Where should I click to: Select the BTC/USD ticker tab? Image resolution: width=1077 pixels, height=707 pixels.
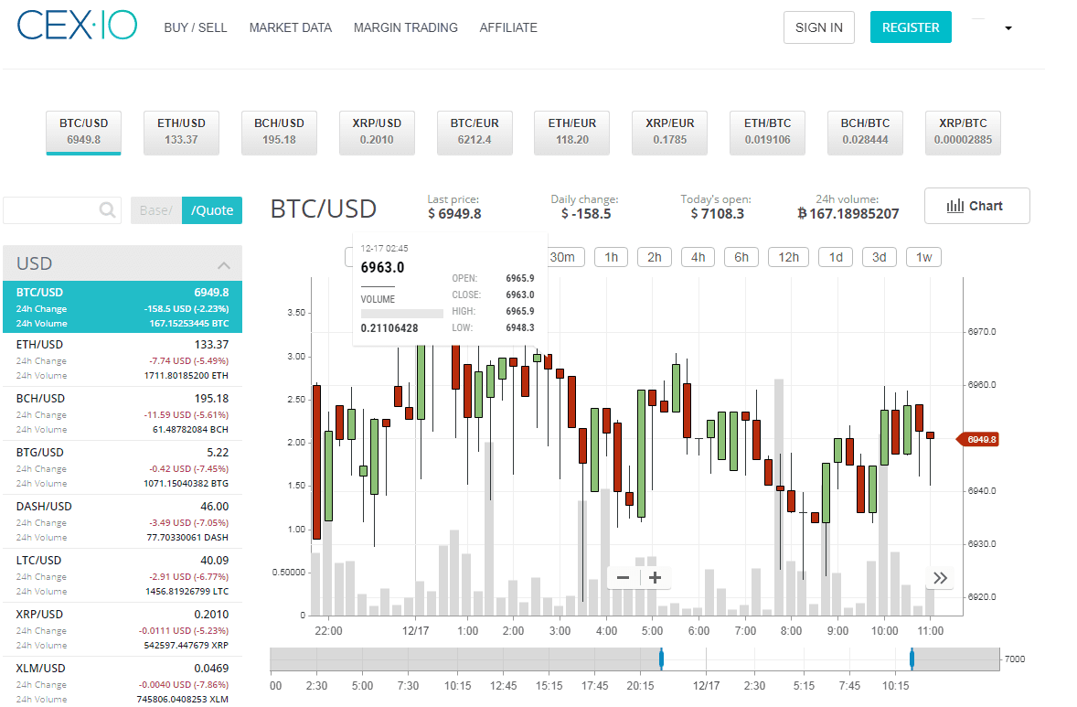(x=84, y=133)
